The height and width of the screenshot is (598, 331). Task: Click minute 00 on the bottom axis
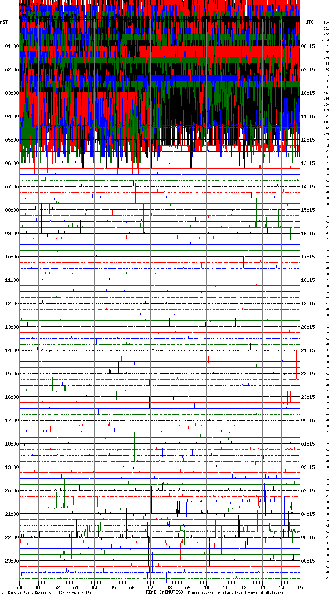click(x=20, y=587)
